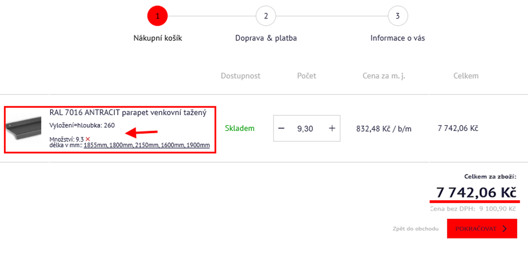Image resolution: width=529 pixels, height=264 pixels.
Task: Click the Dostupnost column header
Action: 240,76
